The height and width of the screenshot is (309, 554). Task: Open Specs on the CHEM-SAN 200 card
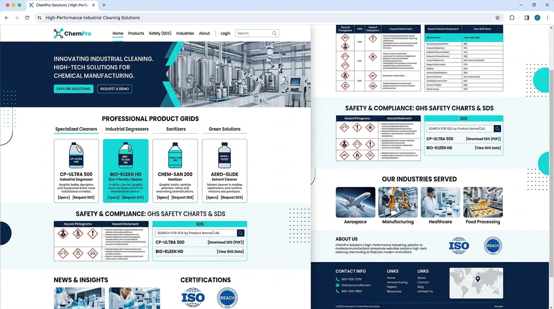163,198
